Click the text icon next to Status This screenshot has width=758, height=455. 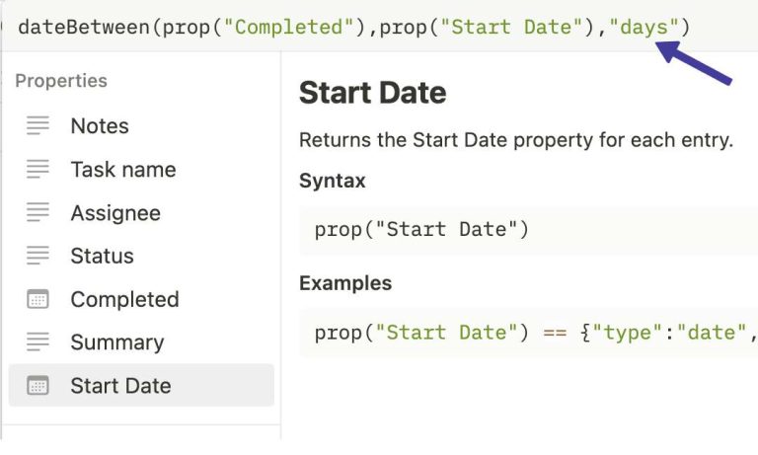point(38,256)
